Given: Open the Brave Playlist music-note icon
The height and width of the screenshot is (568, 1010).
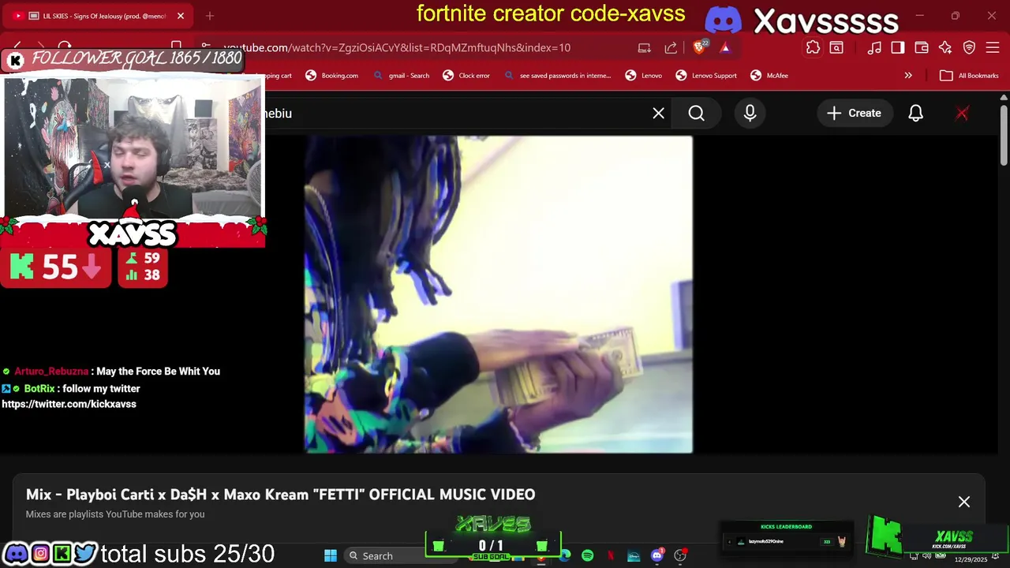Looking at the screenshot, I should (x=874, y=47).
